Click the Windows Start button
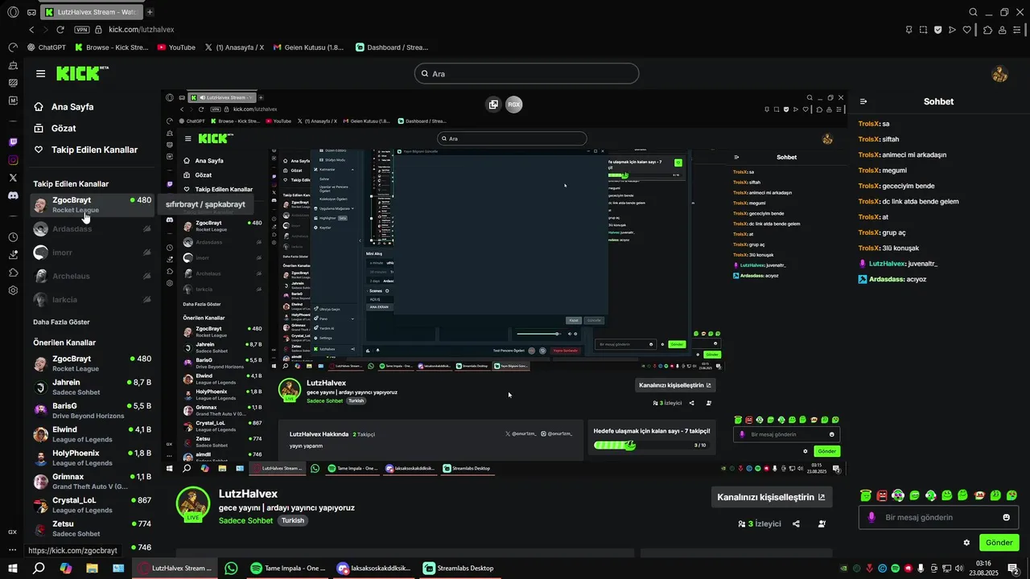 (x=13, y=568)
